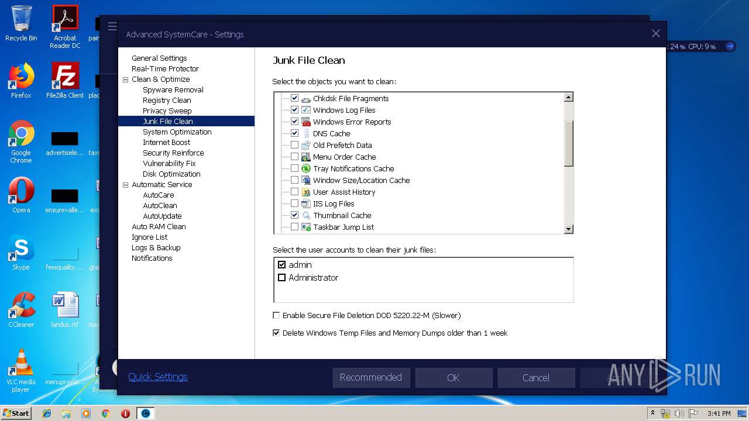Click the Recommended button
The width and height of the screenshot is (749, 421).
coord(371,378)
